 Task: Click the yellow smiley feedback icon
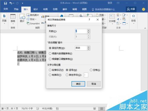tap(144, 9)
